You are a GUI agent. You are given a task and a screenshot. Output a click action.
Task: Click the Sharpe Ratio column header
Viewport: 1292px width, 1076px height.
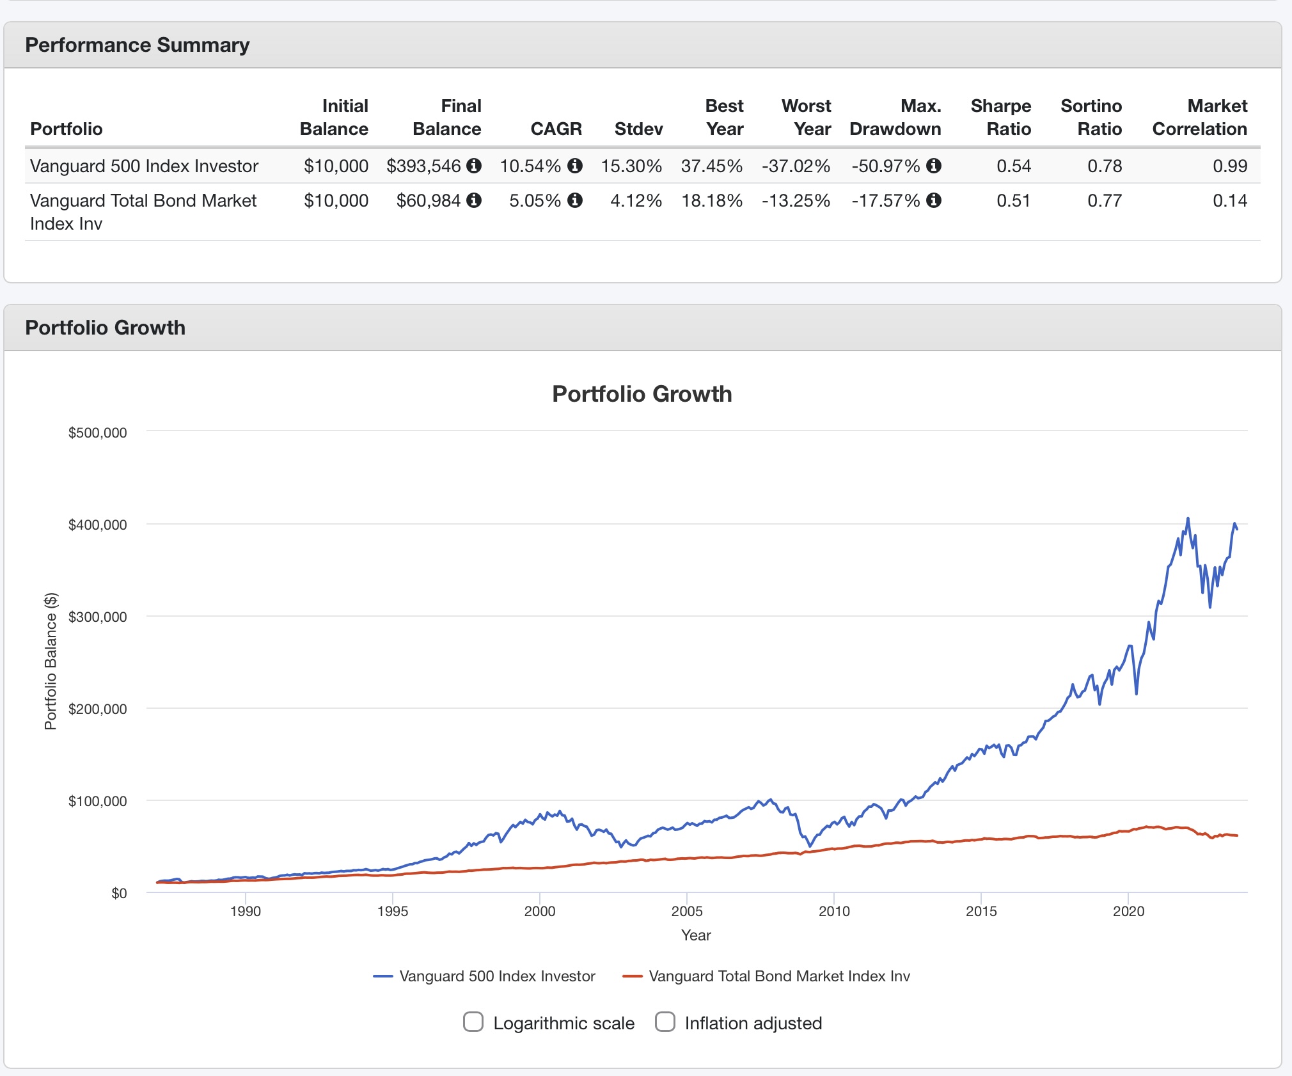pos(1001,117)
